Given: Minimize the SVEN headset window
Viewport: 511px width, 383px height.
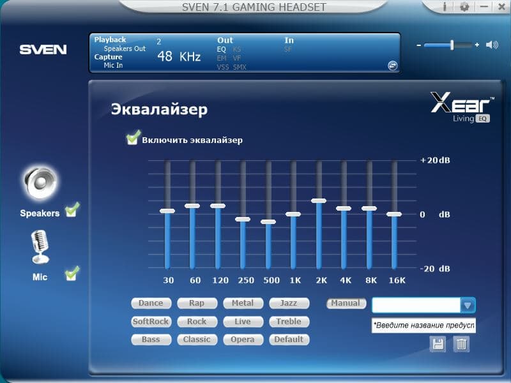Looking at the screenshot, I should pyautogui.click(x=484, y=6).
